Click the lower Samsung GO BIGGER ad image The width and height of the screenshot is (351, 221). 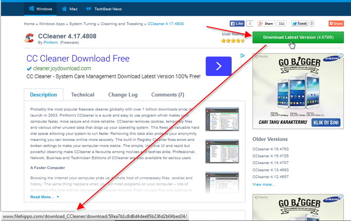(298, 207)
